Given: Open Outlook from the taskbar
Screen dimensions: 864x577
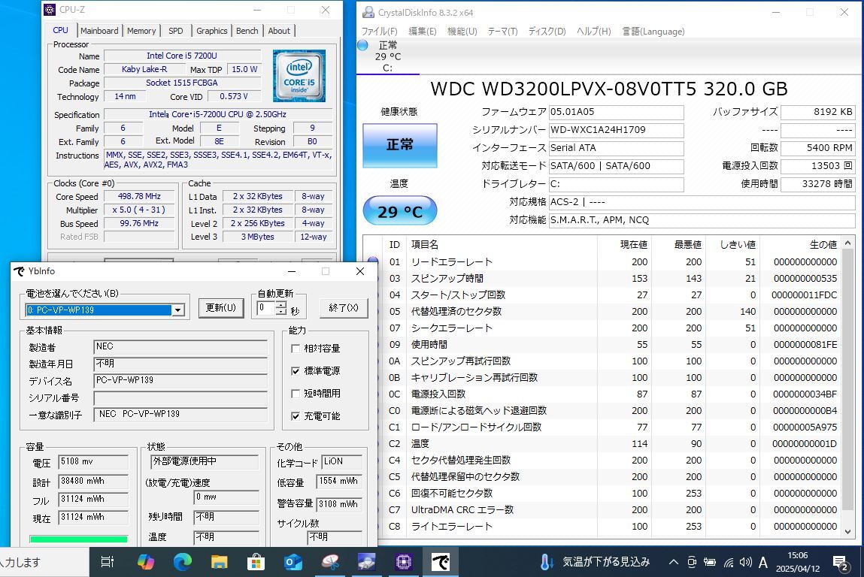Looking at the screenshot, I should [293, 561].
